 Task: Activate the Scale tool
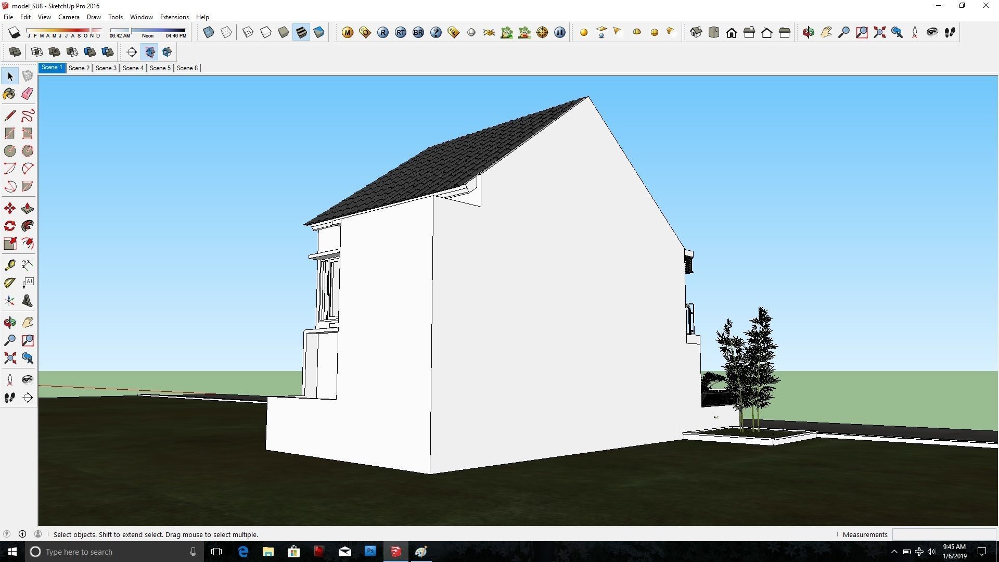[x=9, y=244]
